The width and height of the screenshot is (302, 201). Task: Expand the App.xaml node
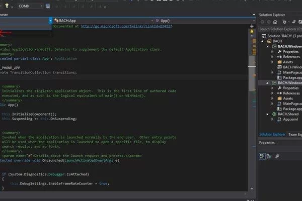tap(272, 119)
